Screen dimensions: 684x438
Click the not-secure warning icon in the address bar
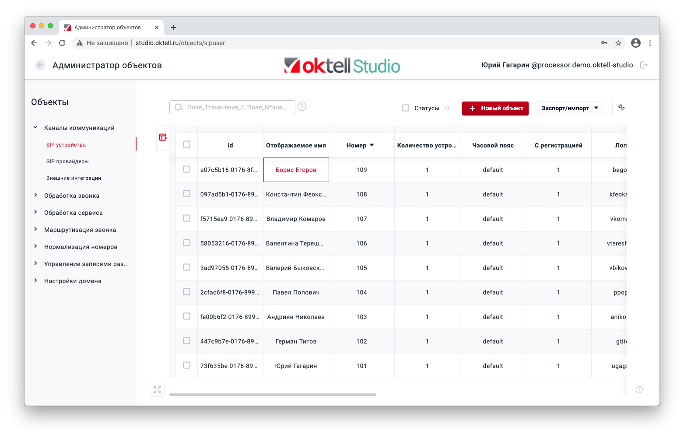pos(80,43)
